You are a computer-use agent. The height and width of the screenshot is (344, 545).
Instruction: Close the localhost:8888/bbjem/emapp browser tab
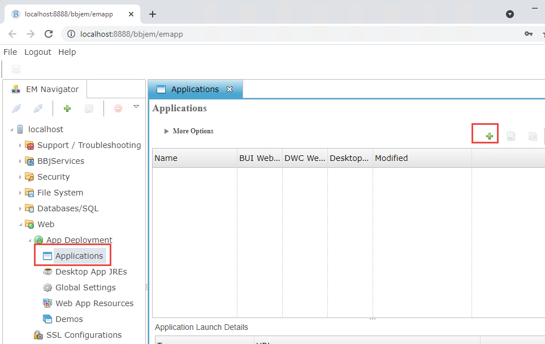131,14
